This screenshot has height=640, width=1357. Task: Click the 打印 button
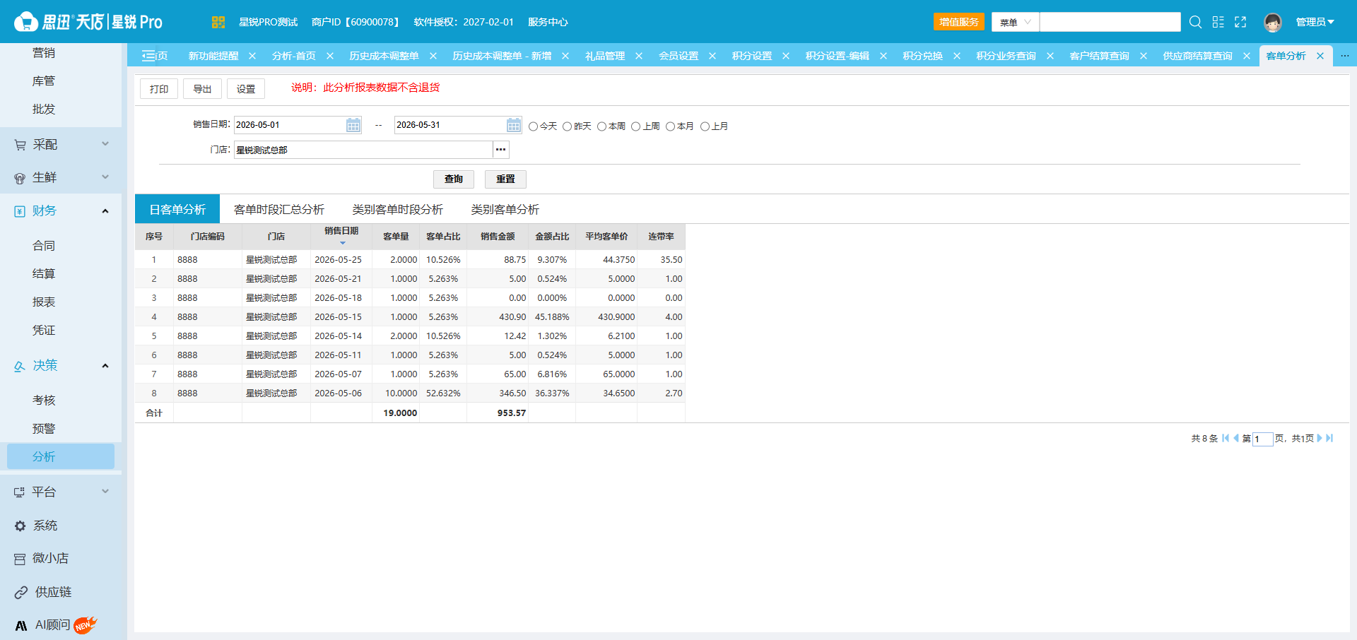point(159,89)
